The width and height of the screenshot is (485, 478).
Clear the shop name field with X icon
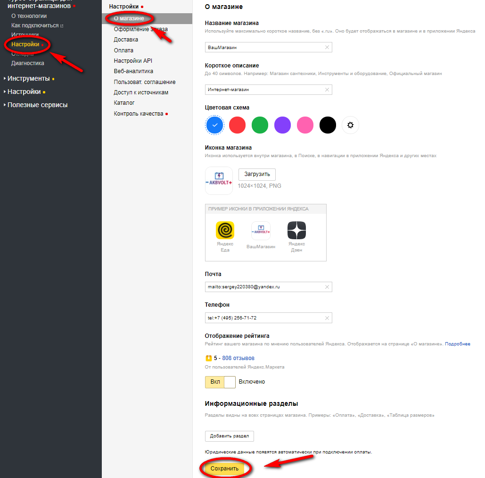327,47
